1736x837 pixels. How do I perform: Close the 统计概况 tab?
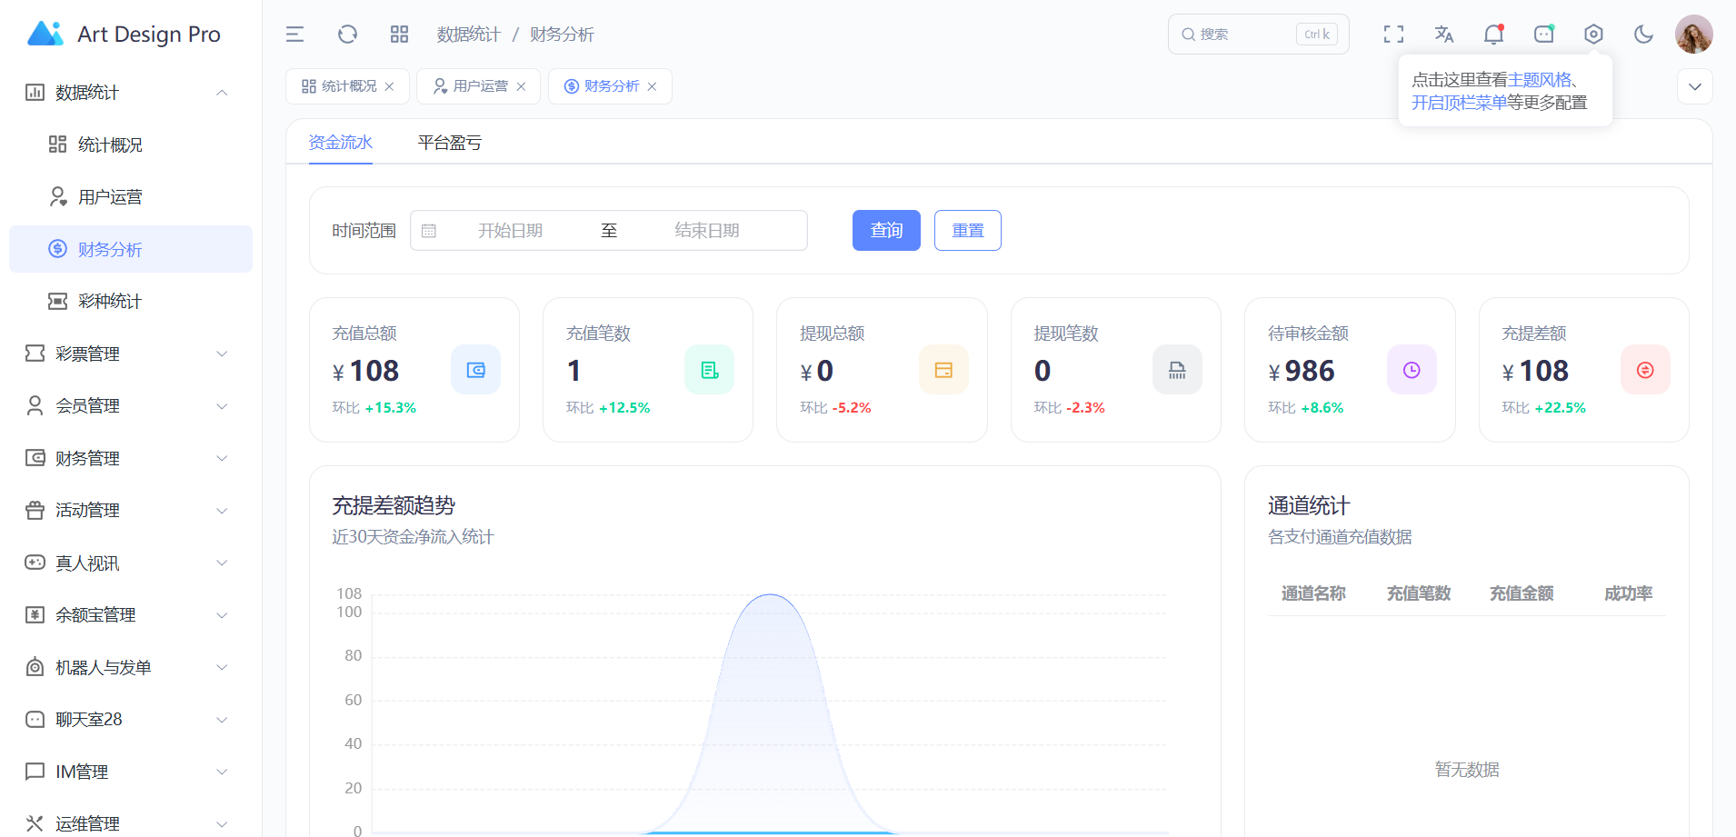click(390, 86)
